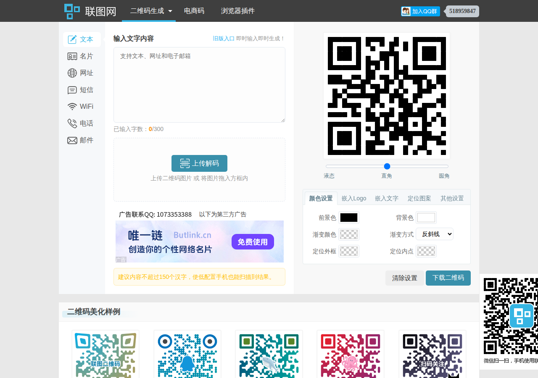The width and height of the screenshot is (538, 378).
Task: Click the 广告联系QQ: 1073353388 text
Action: (x=155, y=214)
